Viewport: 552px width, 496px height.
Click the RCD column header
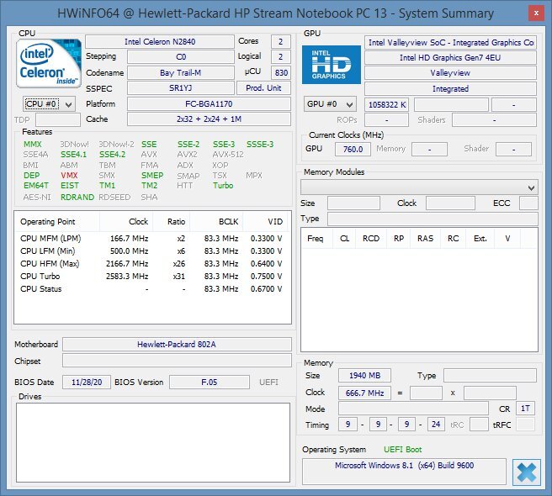[x=371, y=239]
